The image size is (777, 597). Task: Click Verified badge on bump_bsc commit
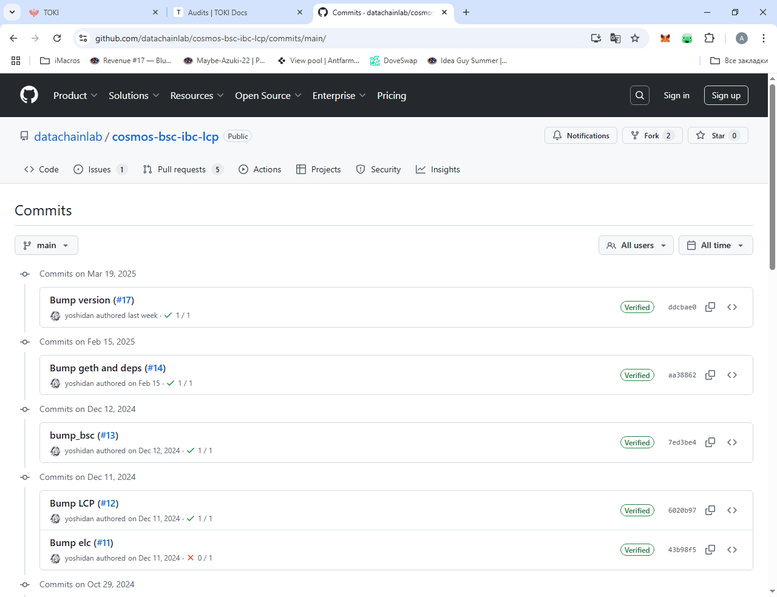(637, 442)
